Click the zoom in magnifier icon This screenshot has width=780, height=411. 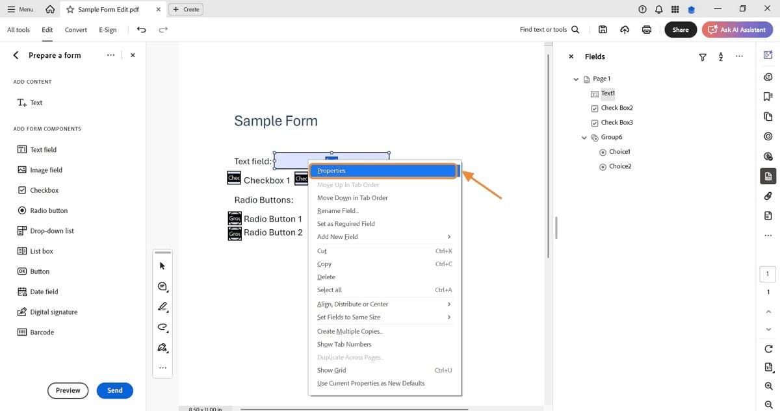tap(768, 386)
